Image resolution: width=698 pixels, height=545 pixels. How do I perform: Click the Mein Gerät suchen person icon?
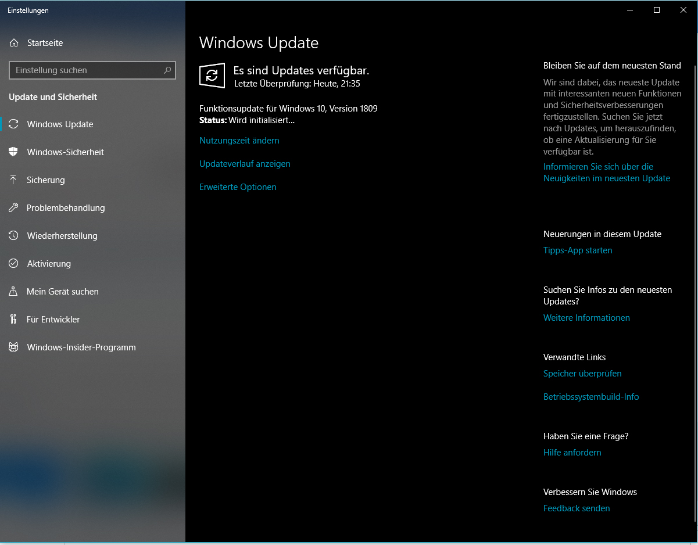tap(14, 292)
